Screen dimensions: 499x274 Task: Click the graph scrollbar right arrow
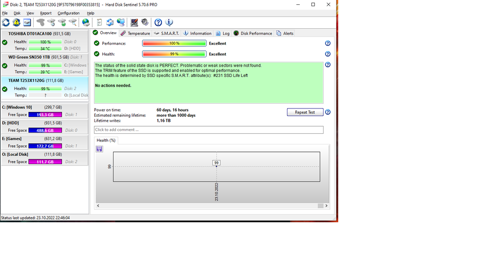pyautogui.click(x=326, y=206)
